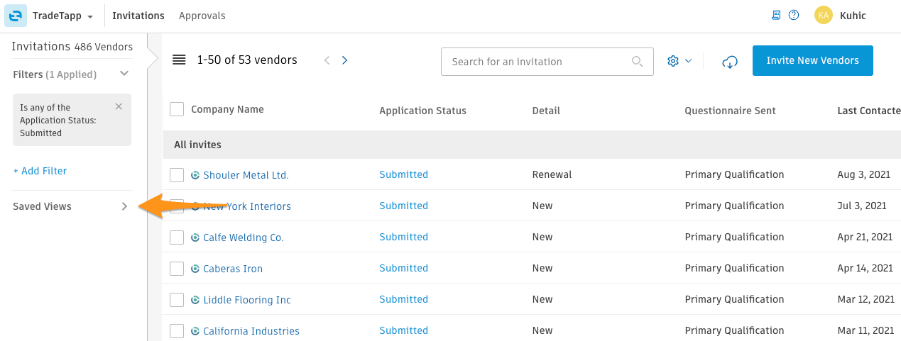
Task: Click the Invitations 486 Vendors heading
Action: (x=72, y=47)
